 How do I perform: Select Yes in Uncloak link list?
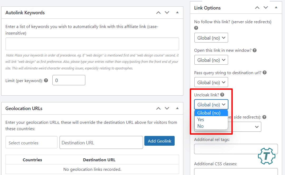(x=201, y=120)
